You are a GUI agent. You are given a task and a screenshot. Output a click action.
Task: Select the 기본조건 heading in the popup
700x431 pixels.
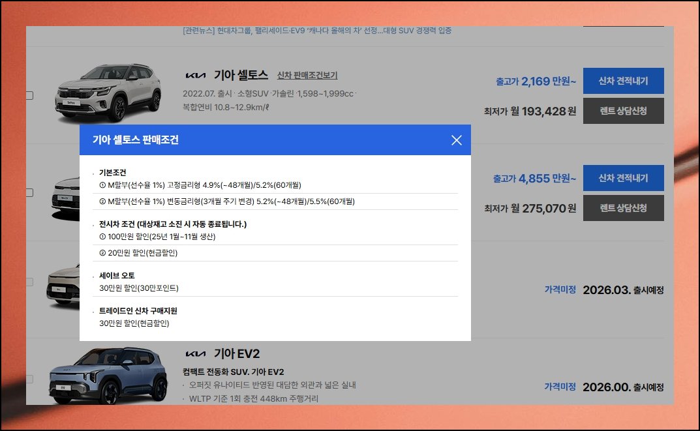pyautogui.click(x=112, y=173)
